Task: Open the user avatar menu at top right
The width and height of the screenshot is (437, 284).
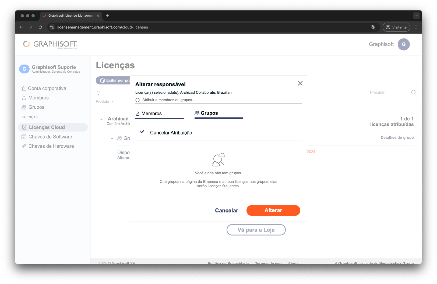Action: point(404,44)
